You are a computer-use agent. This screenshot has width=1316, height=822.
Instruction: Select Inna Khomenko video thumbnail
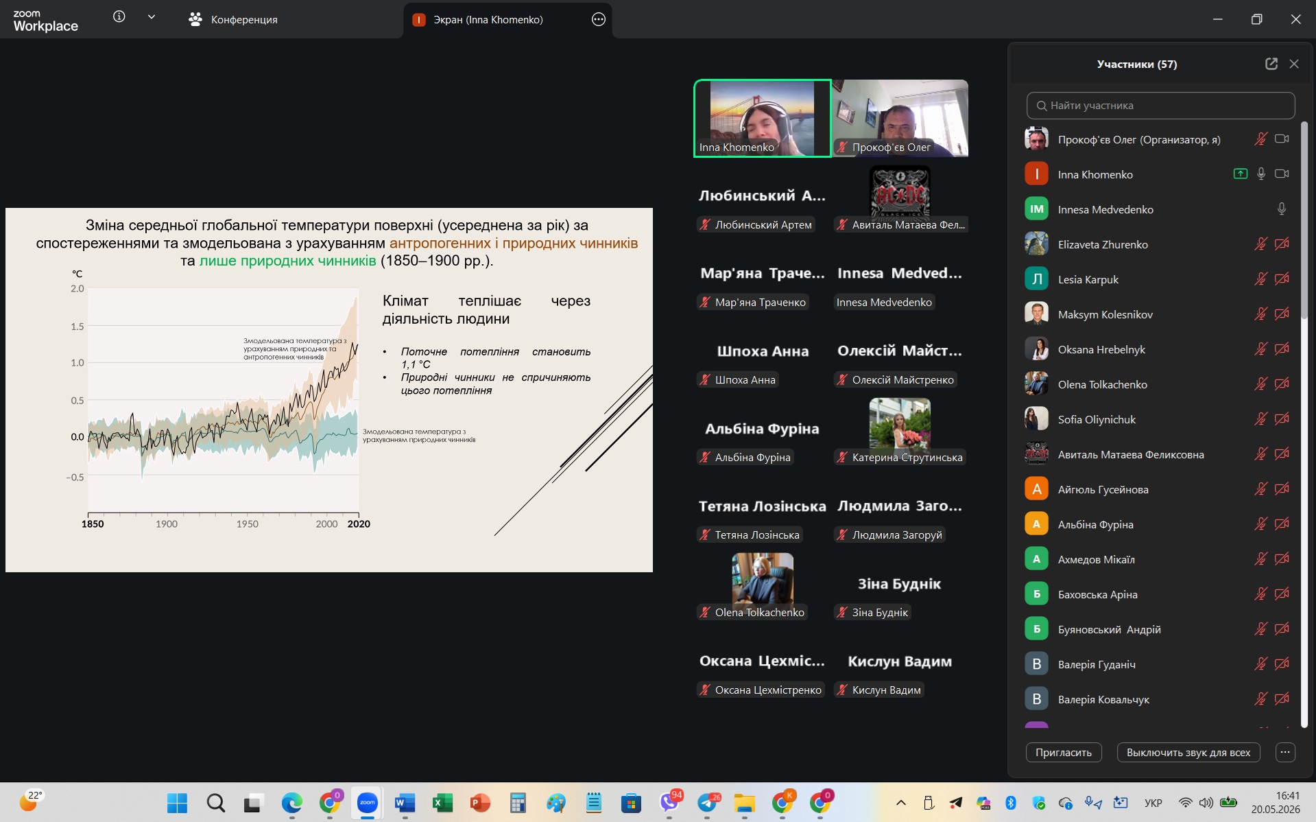pyautogui.click(x=763, y=118)
